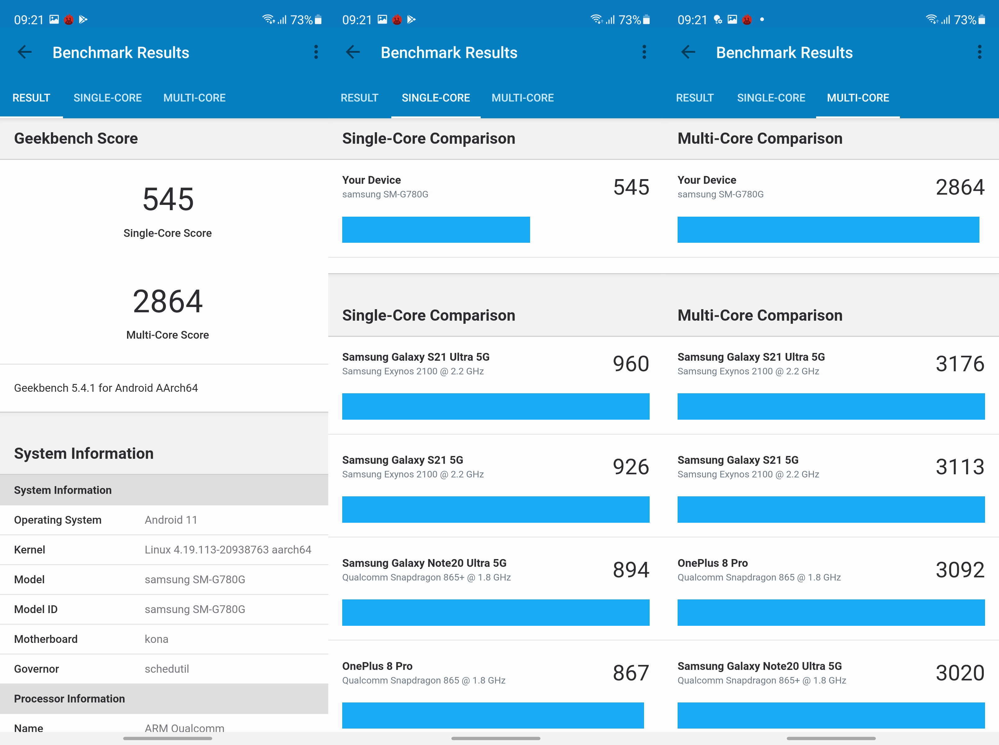Tap the Model ID row
This screenshot has width=999, height=745.
(x=164, y=609)
